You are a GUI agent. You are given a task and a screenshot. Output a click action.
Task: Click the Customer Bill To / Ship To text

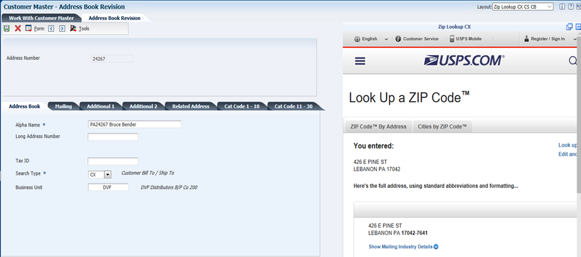click(148, 173)
